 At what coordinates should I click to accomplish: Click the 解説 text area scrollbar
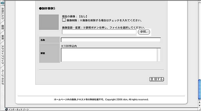tap(159, 55)
